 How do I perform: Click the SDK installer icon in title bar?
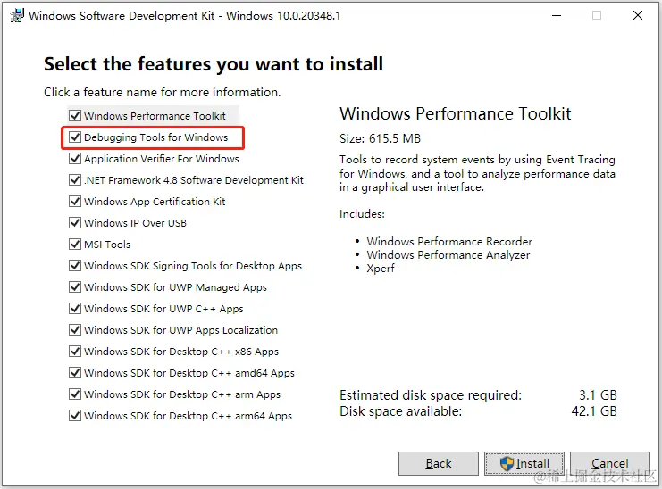(17, 15)
